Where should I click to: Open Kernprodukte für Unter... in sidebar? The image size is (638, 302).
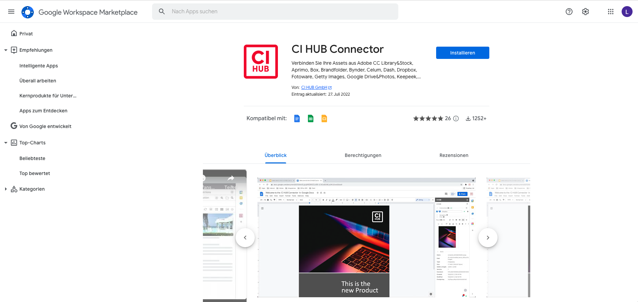48,96
